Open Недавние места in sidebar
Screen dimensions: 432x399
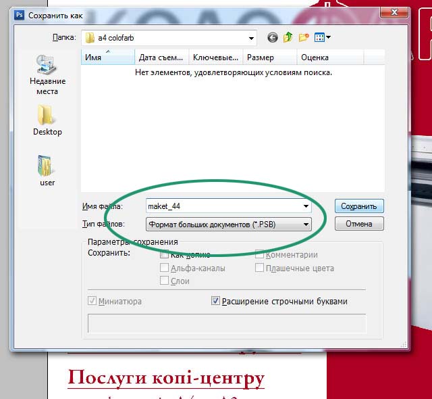click(x=47, y=75)
